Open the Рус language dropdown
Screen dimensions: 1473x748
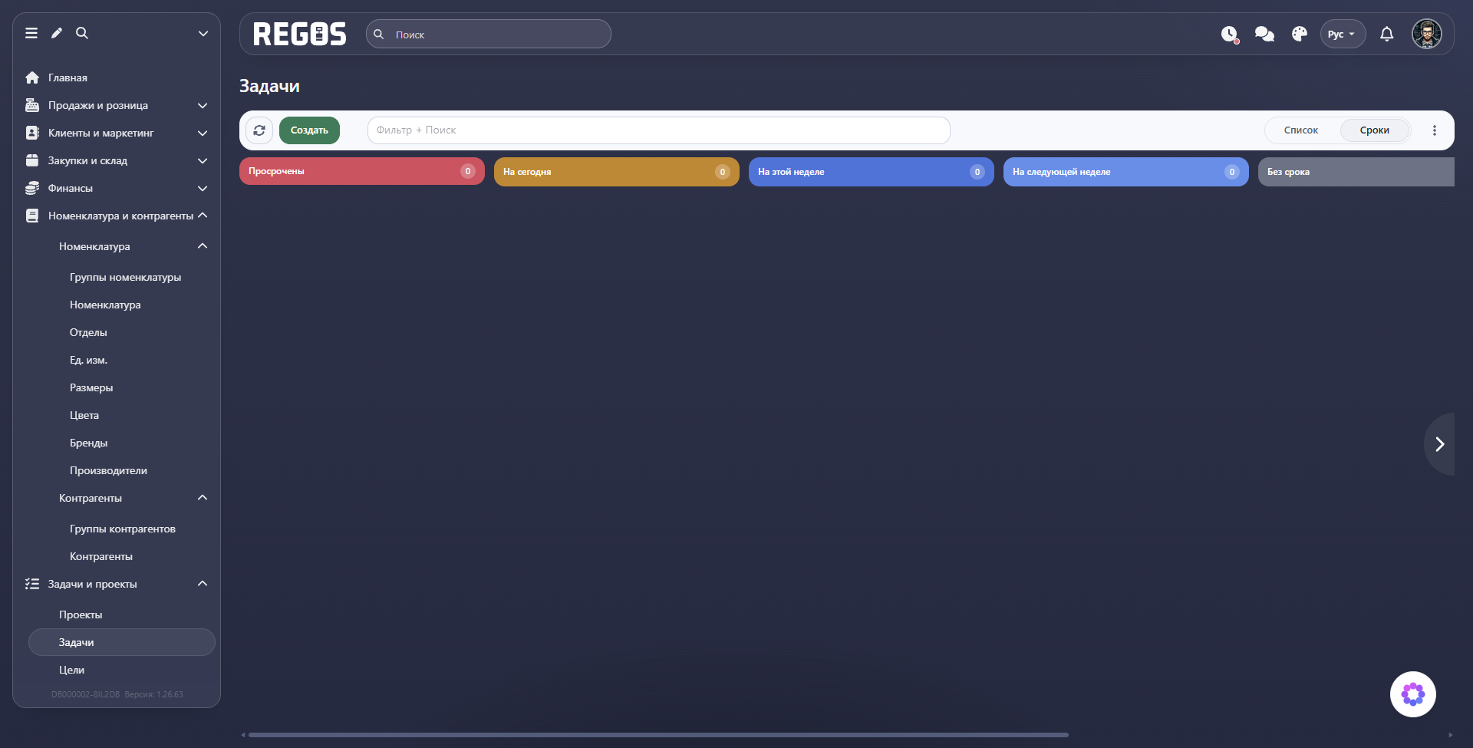tap(1343, 34)
